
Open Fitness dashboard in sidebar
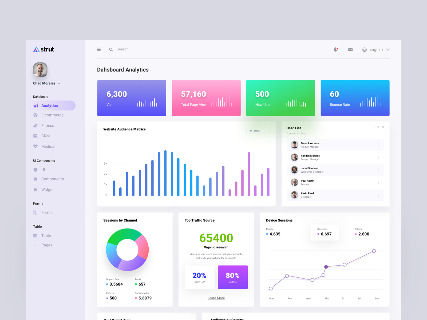pos(48,126)
